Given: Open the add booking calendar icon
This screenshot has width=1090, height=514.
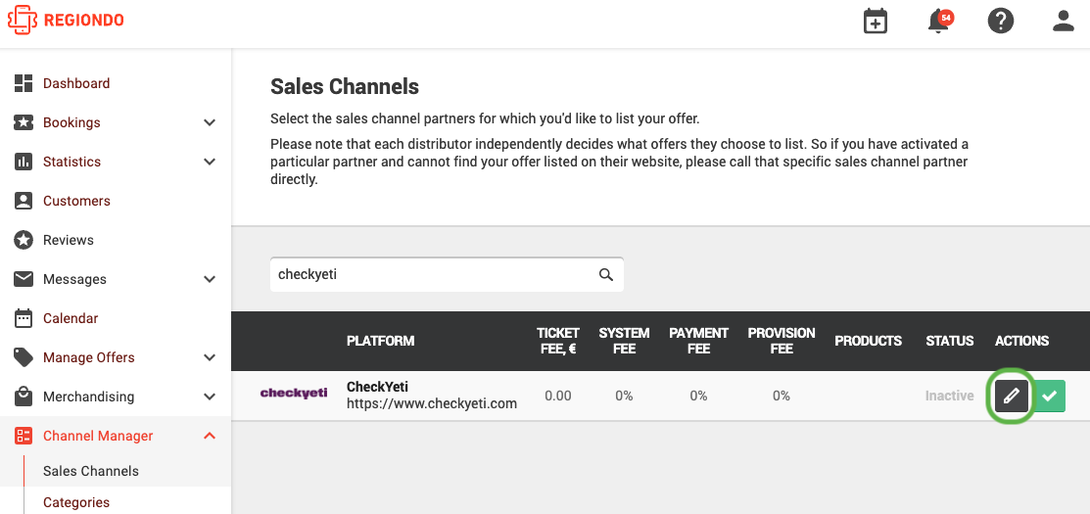Looking at the screenshot, I should click(876, 21).
